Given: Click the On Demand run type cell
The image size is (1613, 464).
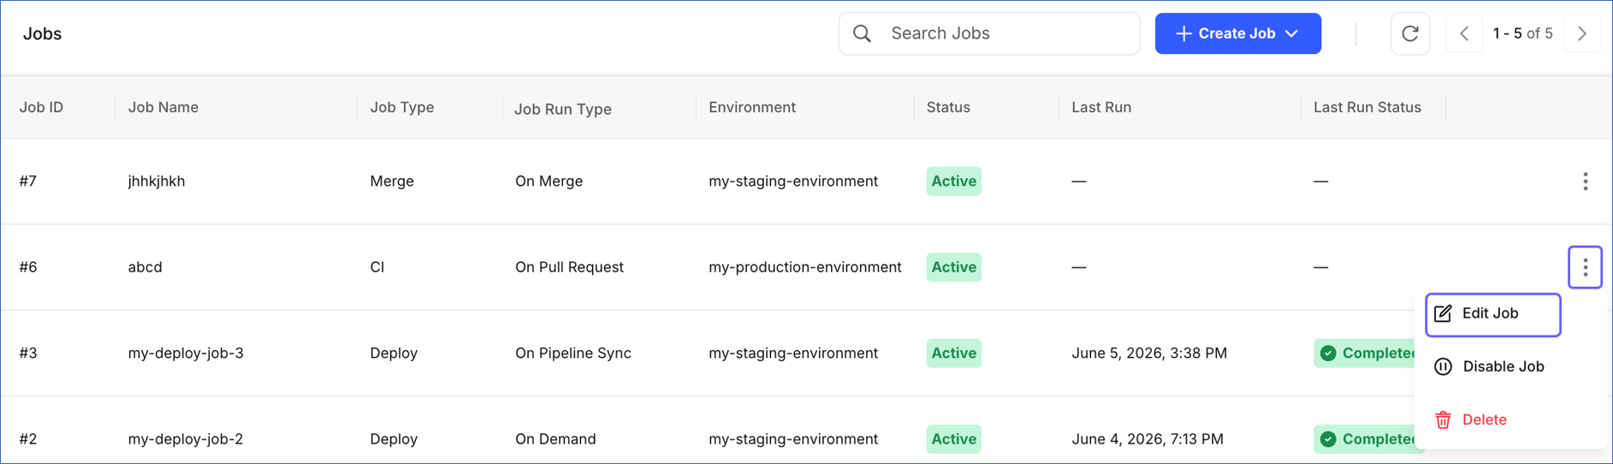Looking at the screenshot, I should pos(555,439).
